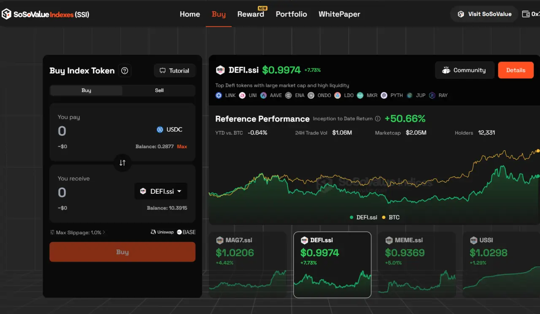540x314 pixels.
Task: Toggle the DEFI.ssi series in the chart legend
Action: tap(363, 217)
